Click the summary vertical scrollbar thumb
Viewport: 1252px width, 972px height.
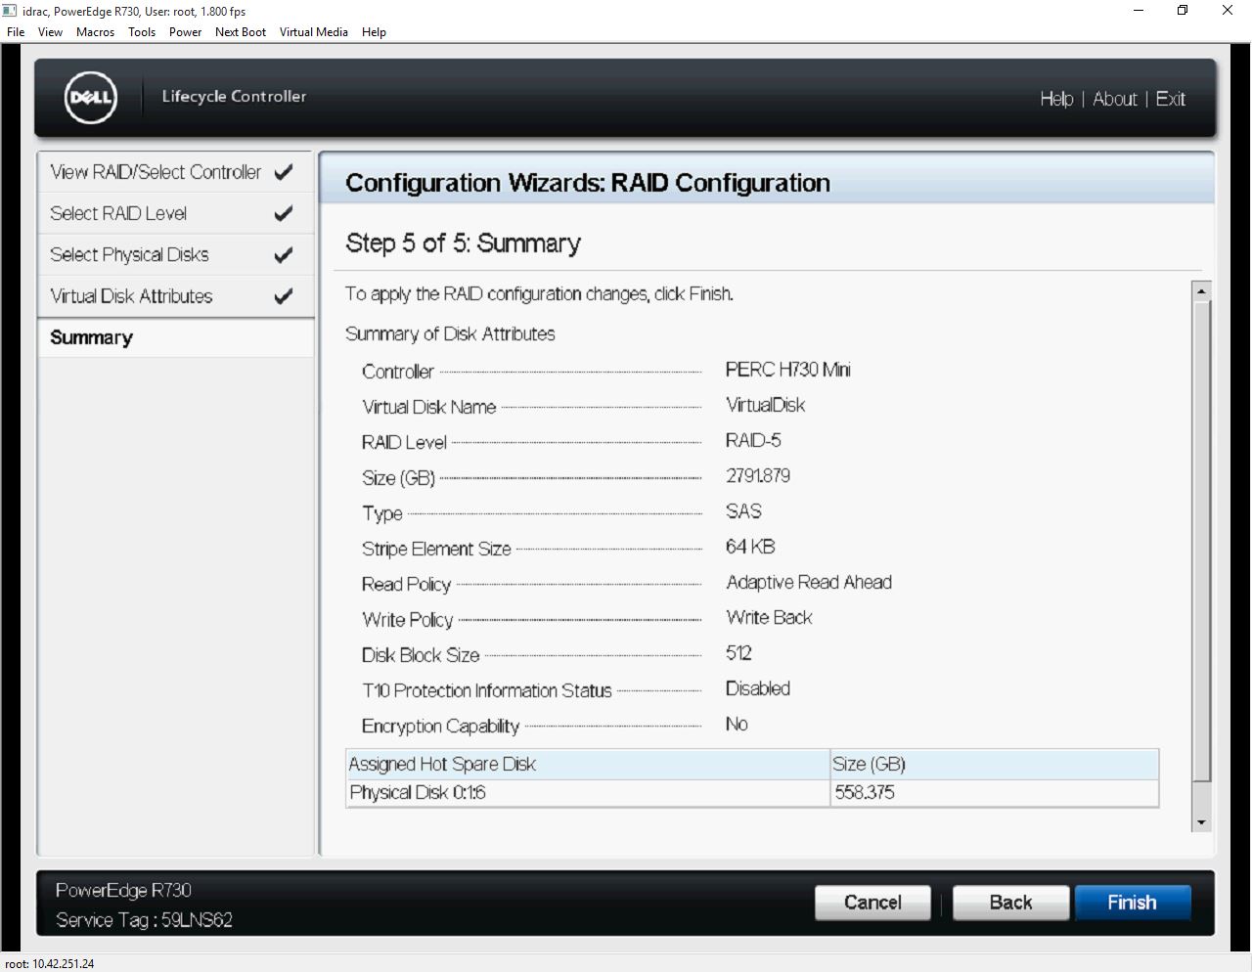1202,541
